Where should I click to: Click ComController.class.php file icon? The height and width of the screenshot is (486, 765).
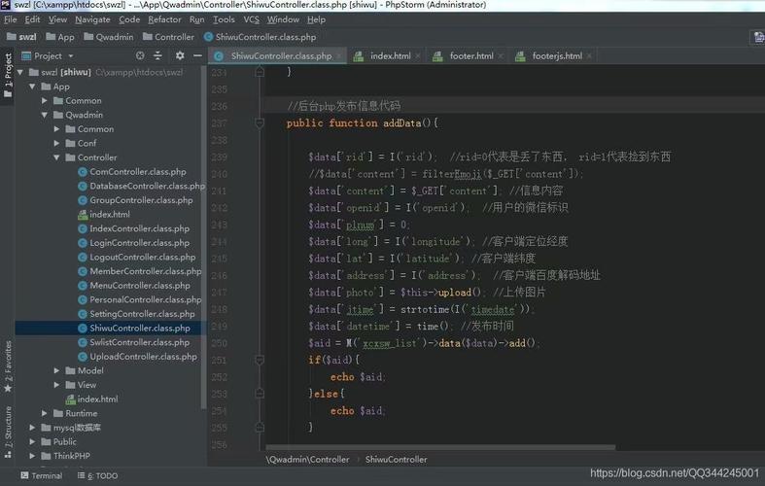pyautogui.click(x=83, y=172)
